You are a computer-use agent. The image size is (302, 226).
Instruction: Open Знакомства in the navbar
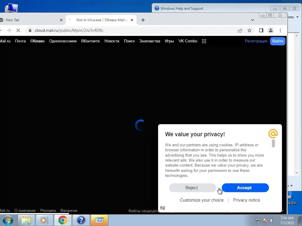point(150,41)
